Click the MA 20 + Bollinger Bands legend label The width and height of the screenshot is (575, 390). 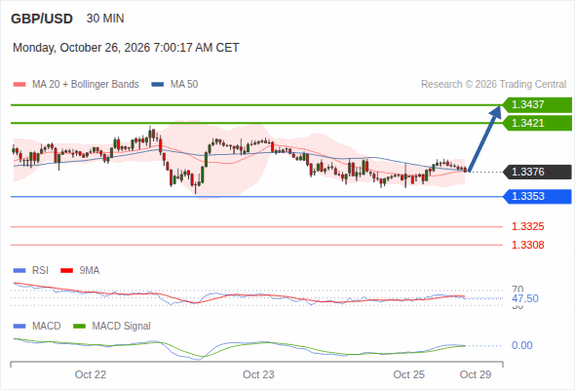coord(86,85)
